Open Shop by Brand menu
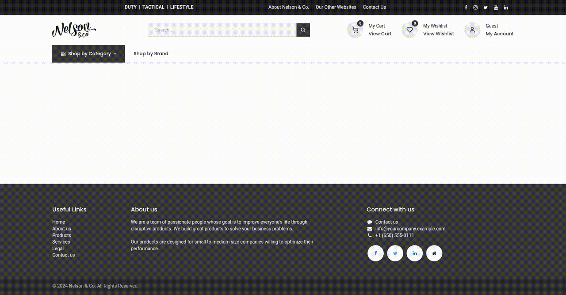This screenshot has height=295, width=566. pos(151,54)
